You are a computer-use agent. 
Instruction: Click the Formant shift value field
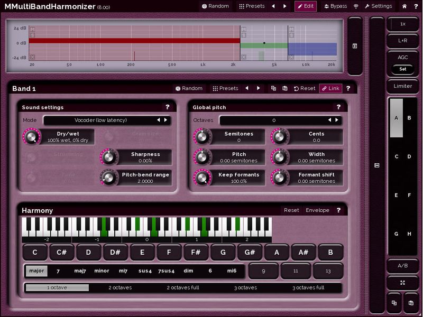coord(316,178)
